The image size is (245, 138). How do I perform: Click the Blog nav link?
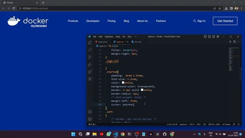coord(126,21)
